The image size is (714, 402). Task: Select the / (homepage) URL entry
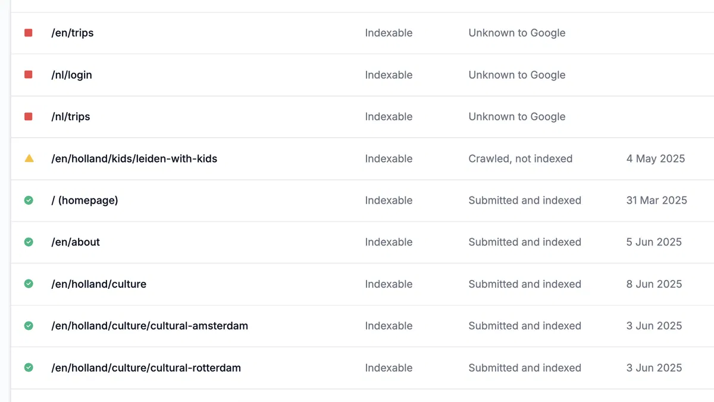pos(85,200)
